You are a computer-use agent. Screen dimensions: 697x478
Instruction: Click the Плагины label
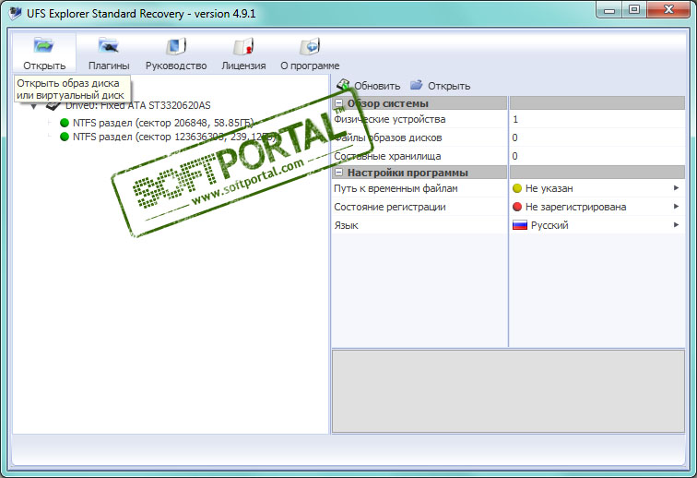click(109, 66)
